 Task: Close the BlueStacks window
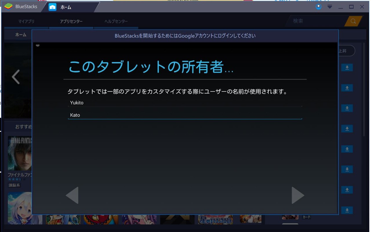[362, 7]
